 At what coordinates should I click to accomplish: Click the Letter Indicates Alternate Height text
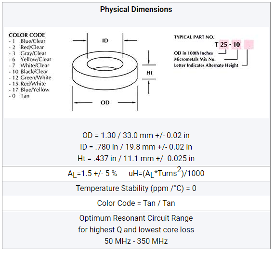206,65
